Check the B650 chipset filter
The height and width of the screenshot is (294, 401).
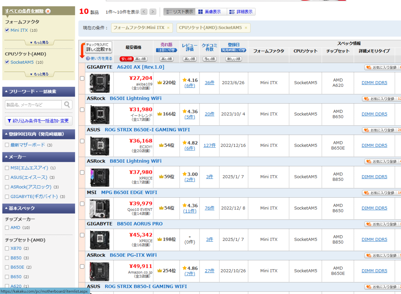pos(7,277)
